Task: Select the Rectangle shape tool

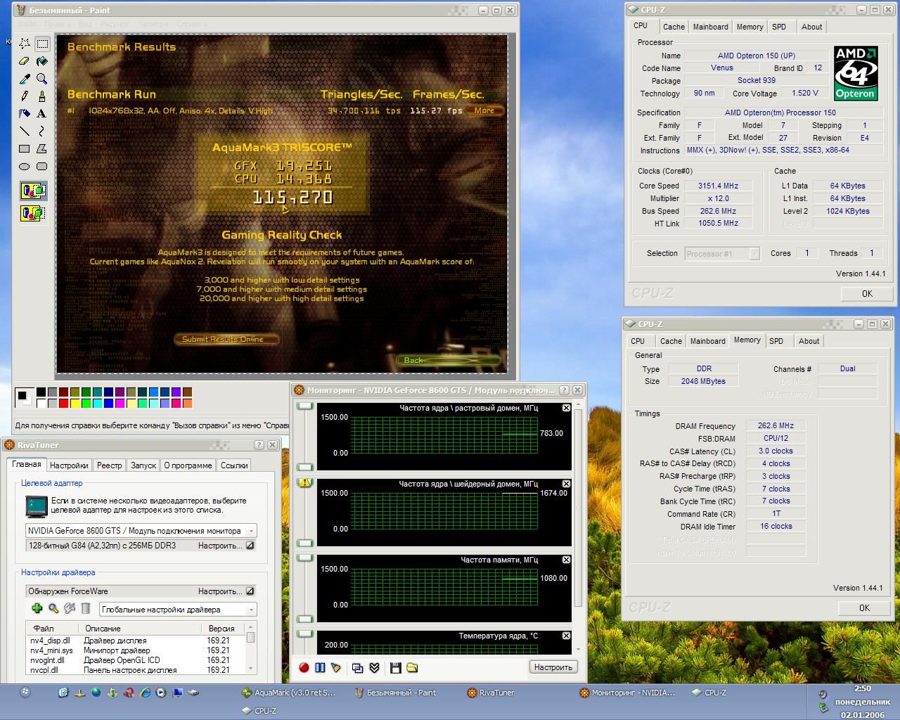Action: click(x=25, y=148)
